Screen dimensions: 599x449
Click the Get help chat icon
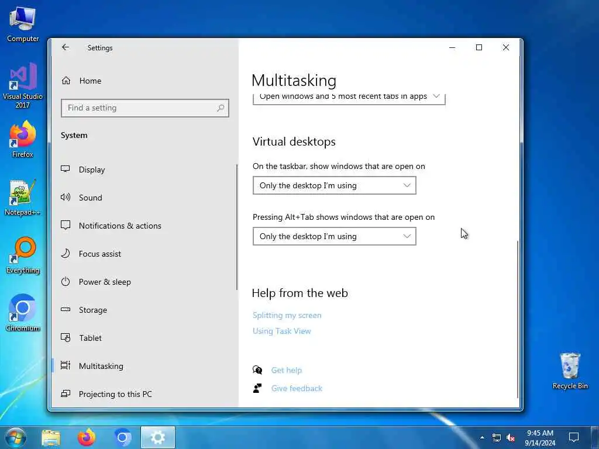pos(257,370)
